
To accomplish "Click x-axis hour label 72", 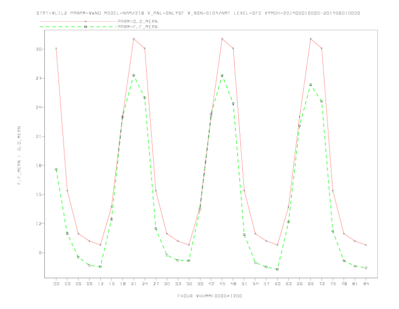I will pos(321,284).
